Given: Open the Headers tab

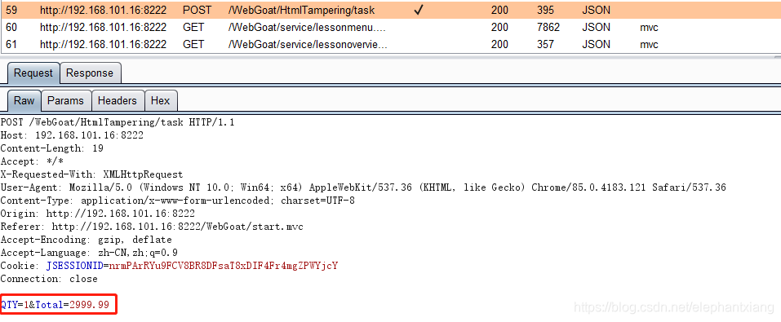Looking at the screenshot, I should point(117,100).
